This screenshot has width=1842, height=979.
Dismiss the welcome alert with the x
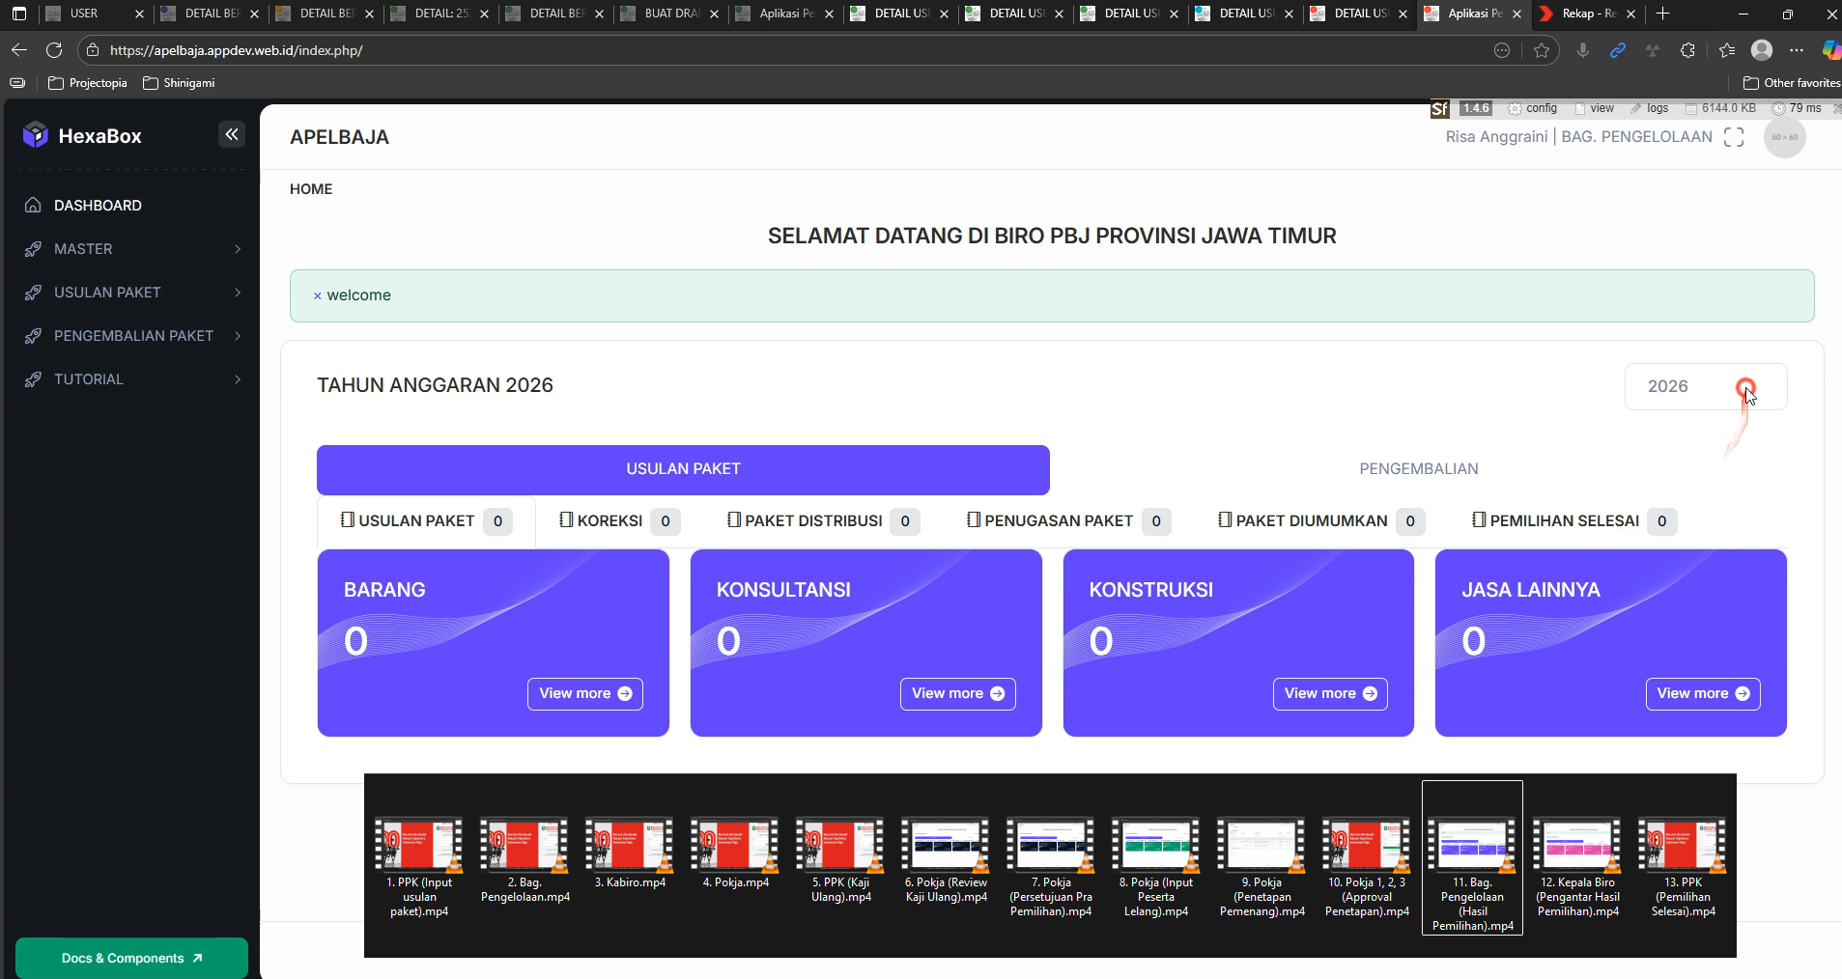(x=317, y=295)
